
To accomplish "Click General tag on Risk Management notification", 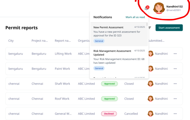I will (99, 68).
